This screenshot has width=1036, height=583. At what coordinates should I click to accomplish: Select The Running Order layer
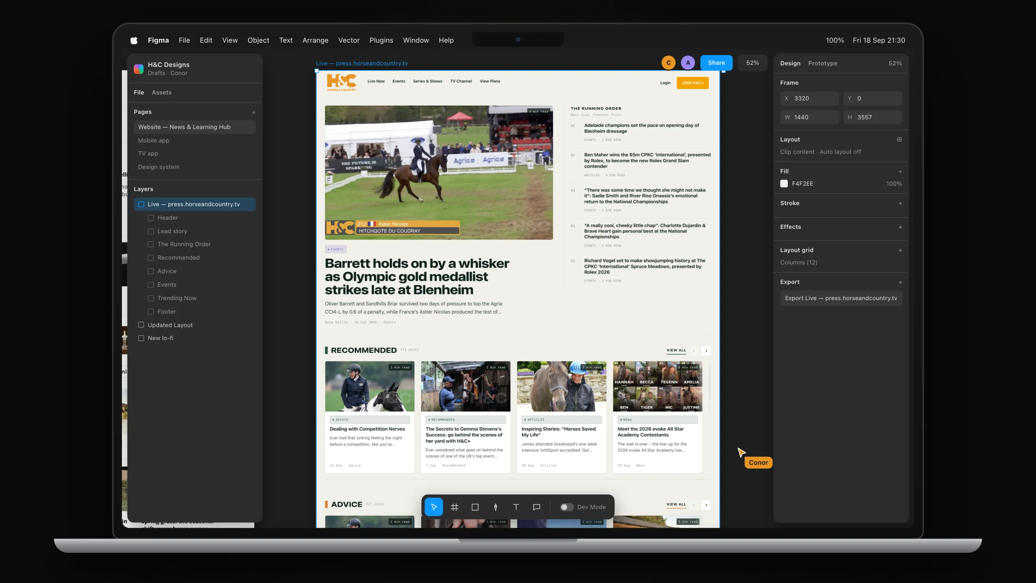[195, 244]
